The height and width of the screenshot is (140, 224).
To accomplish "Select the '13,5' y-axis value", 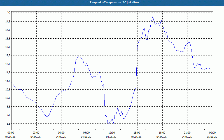I will coord(8,38).
